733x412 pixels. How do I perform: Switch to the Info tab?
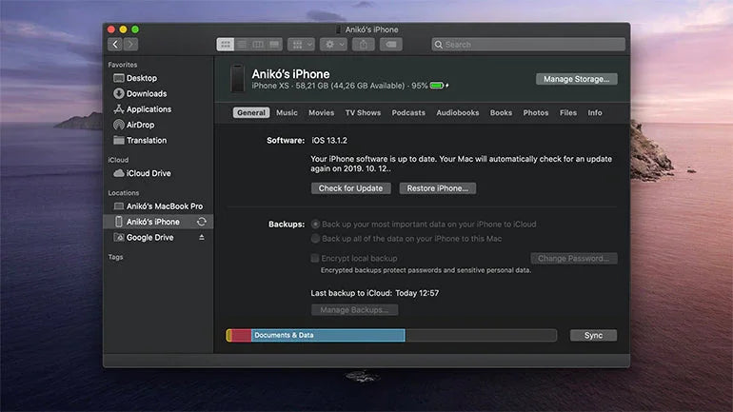click(x=595, y=112)
